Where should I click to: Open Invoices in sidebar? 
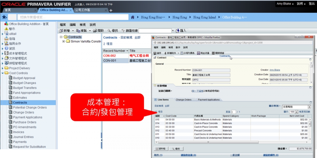pos(18,132)
